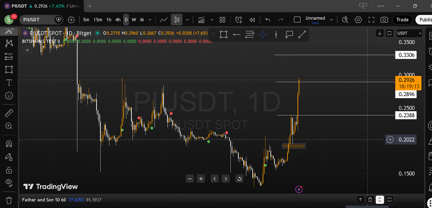432x208 pixels.
Task: Toggle the layout checkbox square beside Unnamed
Action: coord(297,20)
